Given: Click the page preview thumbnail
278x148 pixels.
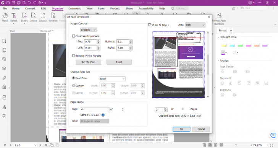Looking at the screenshot, I should click(178, 65).
